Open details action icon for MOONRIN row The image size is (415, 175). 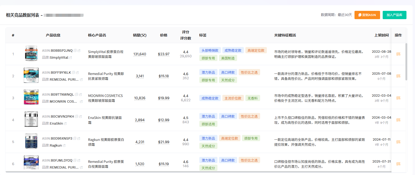pos(398,98)
